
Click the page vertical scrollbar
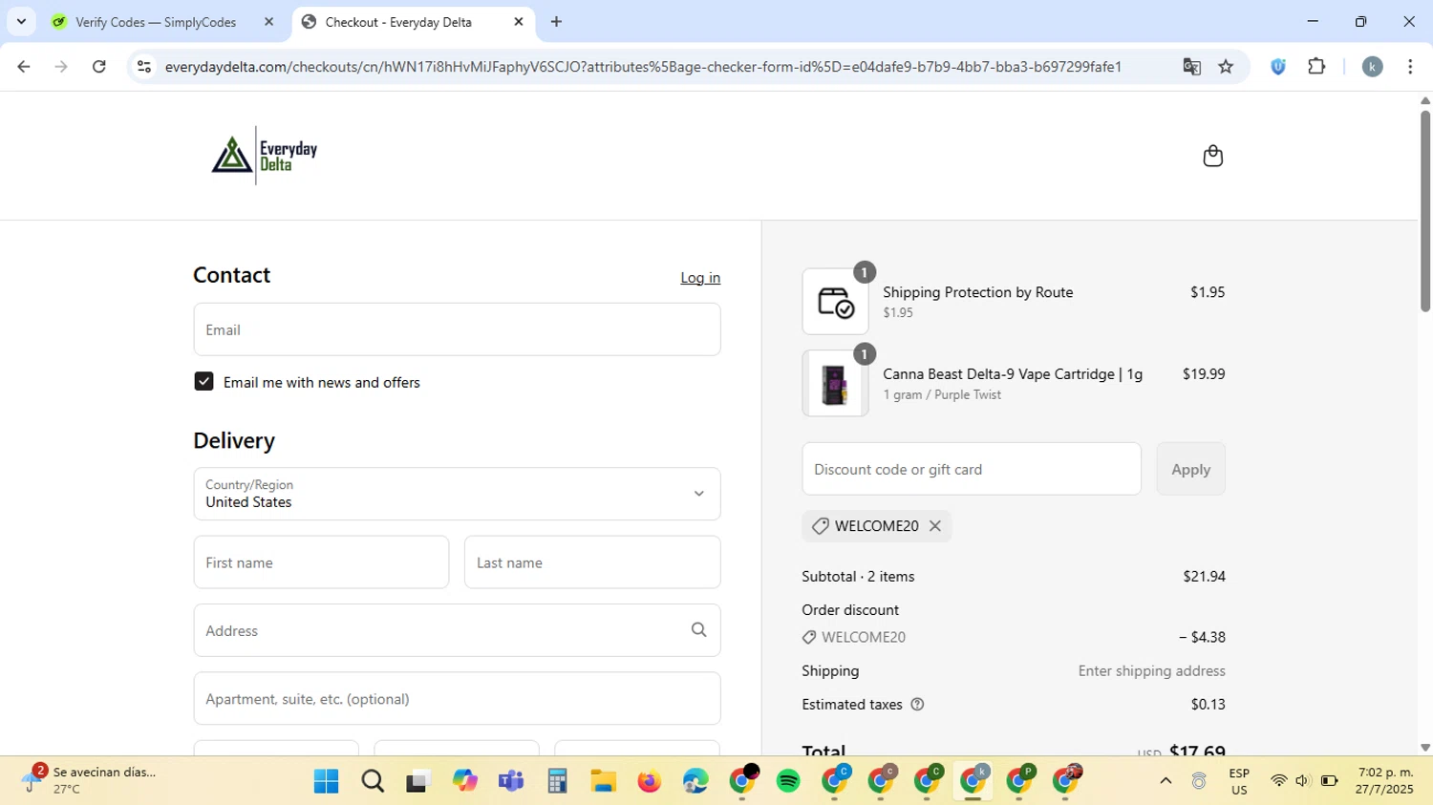click(1424, 211)
